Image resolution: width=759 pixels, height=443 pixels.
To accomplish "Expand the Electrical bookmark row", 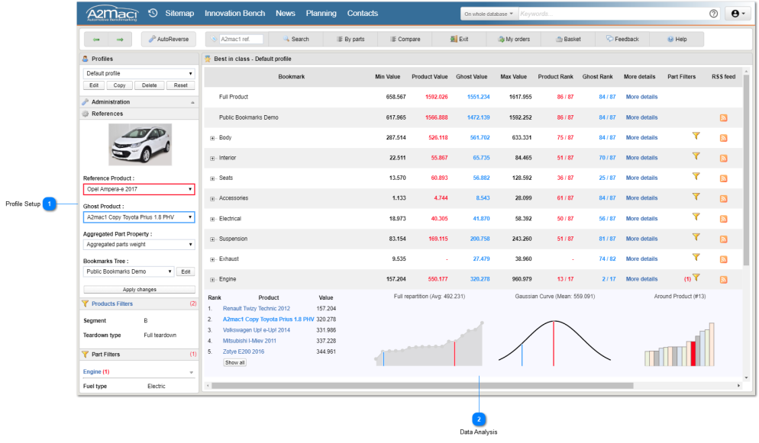I will point(212,220).
